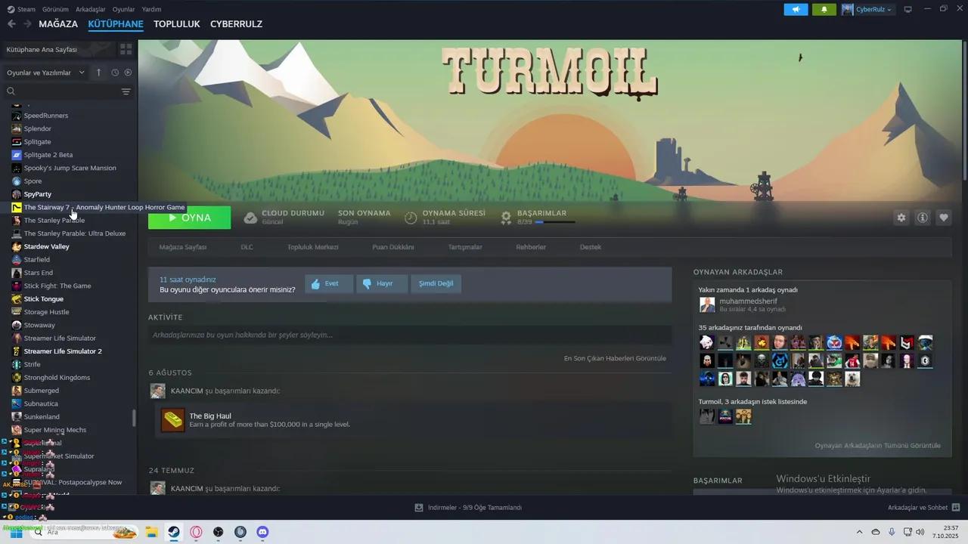Go back with the back arrow

11,24
